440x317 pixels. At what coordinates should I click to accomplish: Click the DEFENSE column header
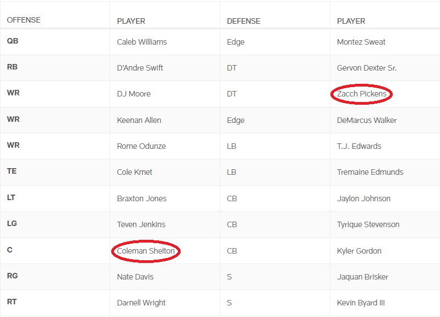click(243, 21)
